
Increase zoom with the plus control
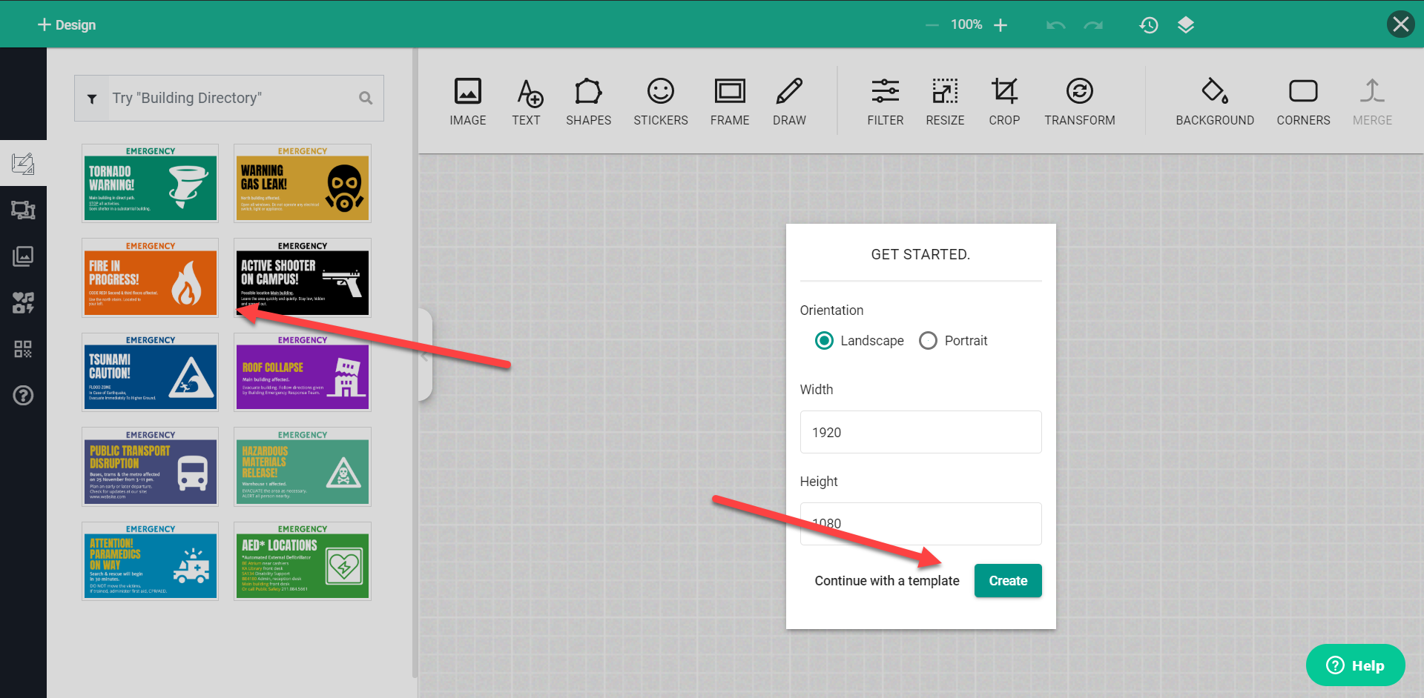click(x=1001, y=24)
